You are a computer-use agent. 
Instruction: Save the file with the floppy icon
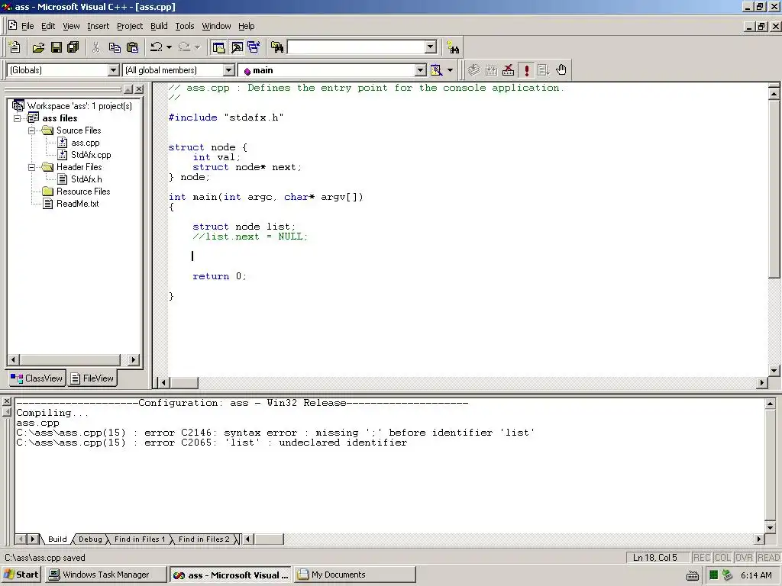pos(57,47)
